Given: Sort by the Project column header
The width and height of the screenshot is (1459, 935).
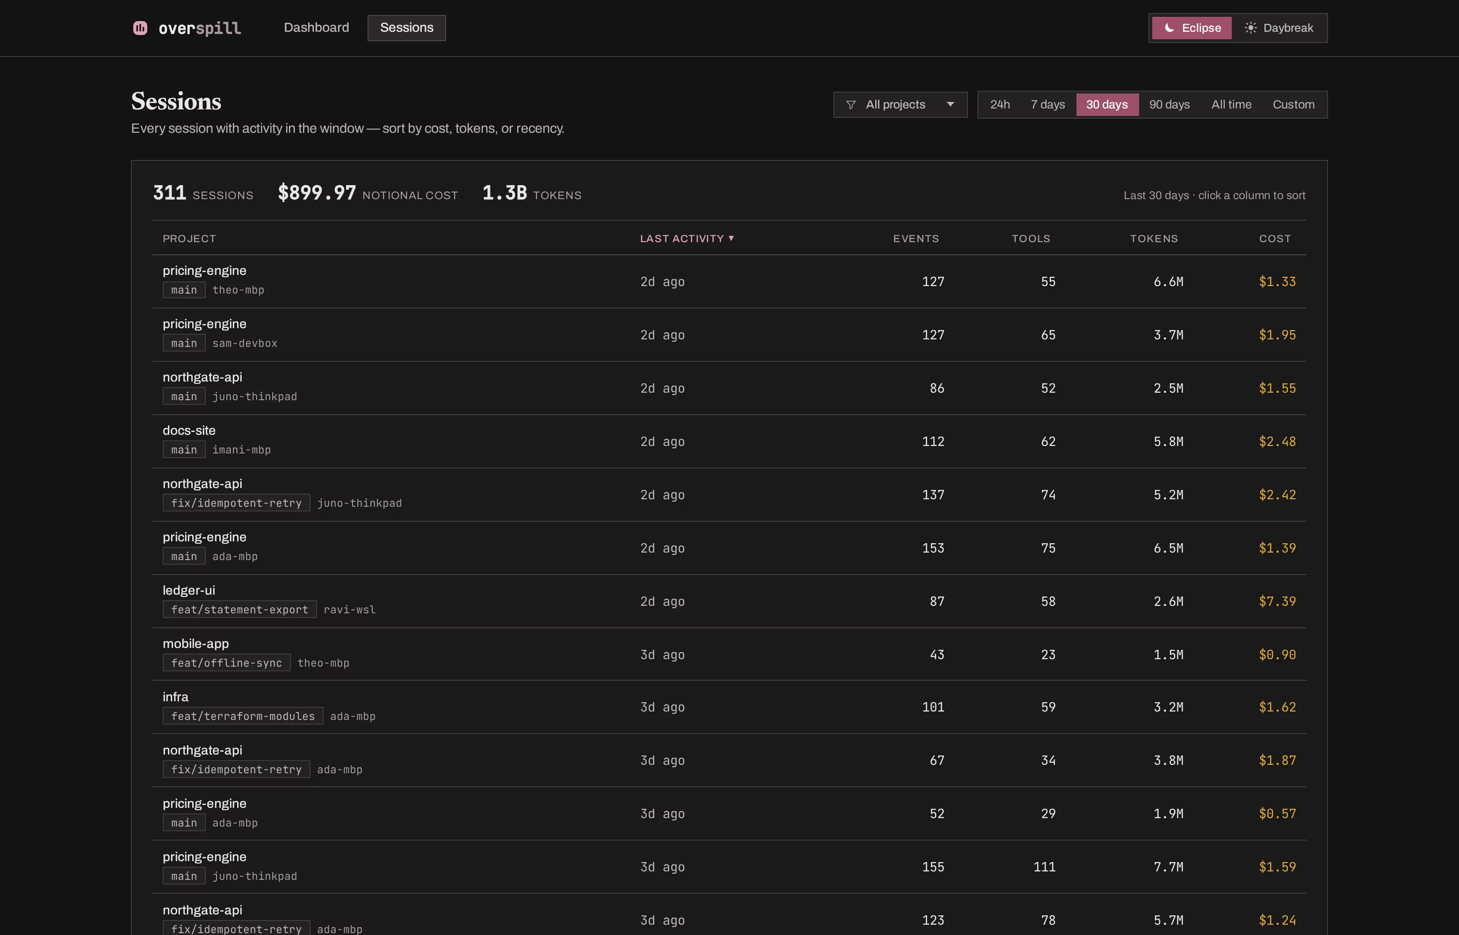Looking at the screenshot, I should [189, 238].
